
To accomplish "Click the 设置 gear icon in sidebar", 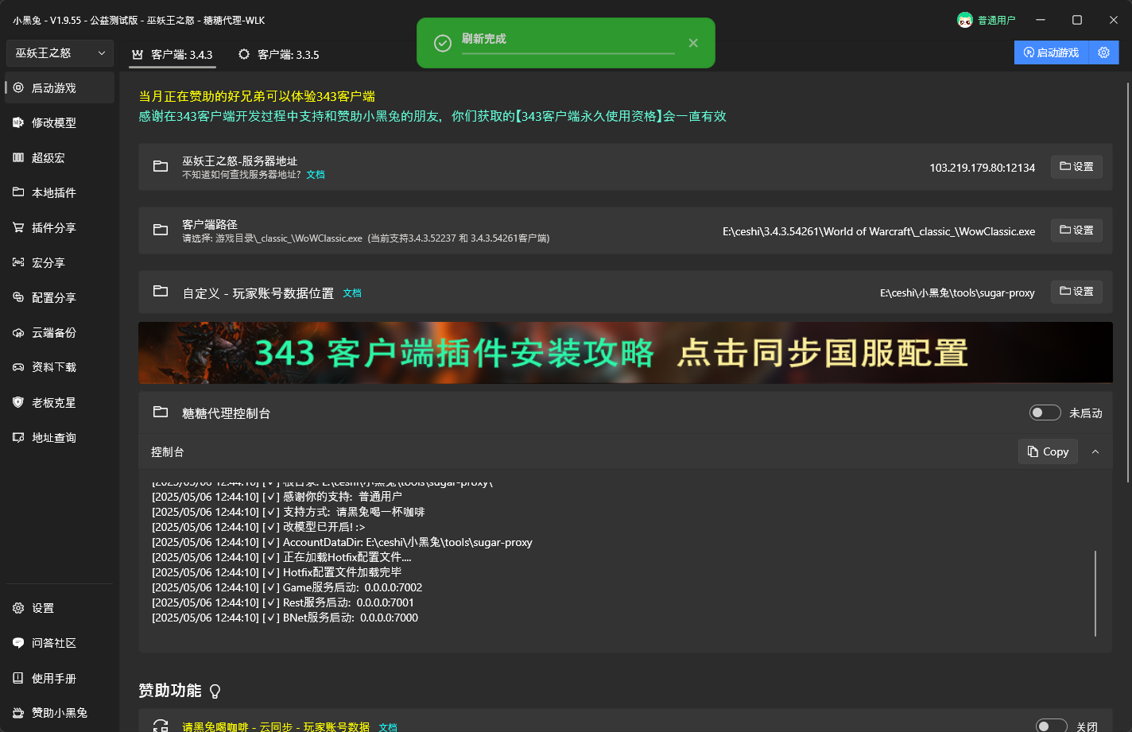I will (x=18, y=608).
